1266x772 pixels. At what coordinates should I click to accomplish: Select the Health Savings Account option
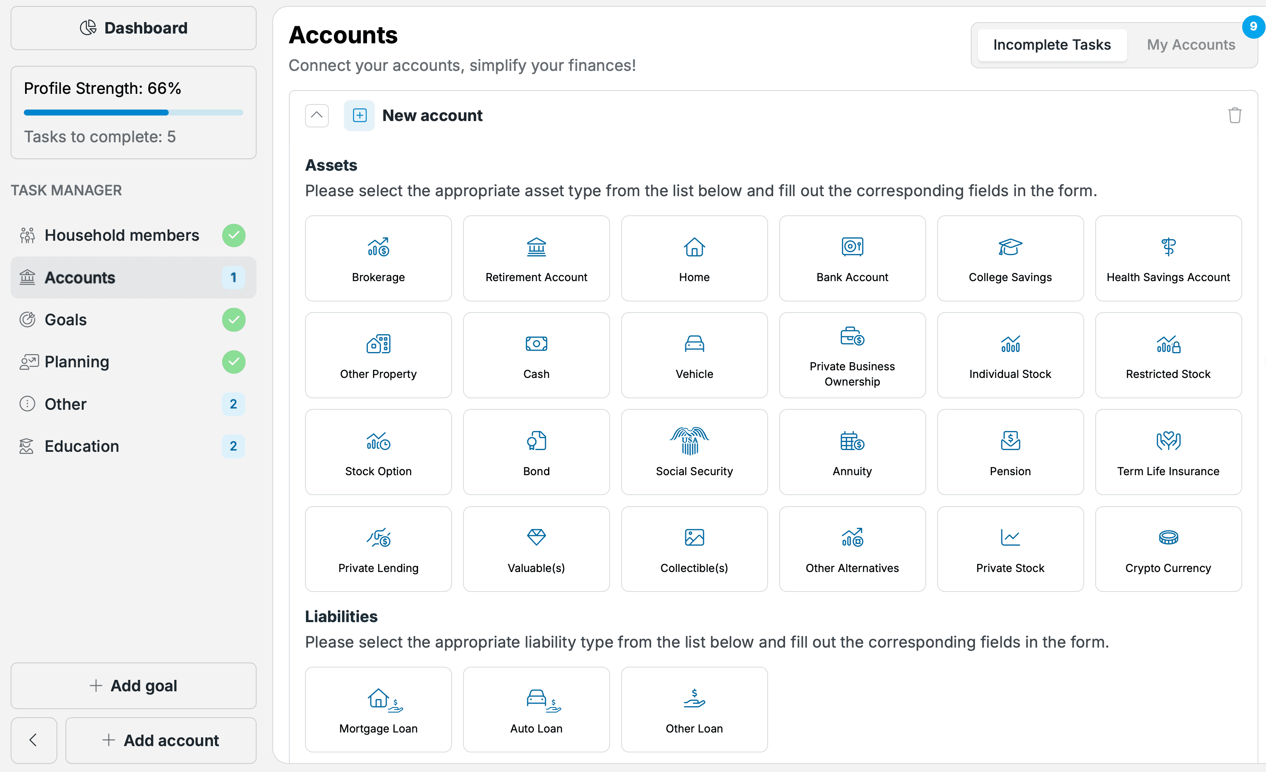click(x=1168, y=258)
